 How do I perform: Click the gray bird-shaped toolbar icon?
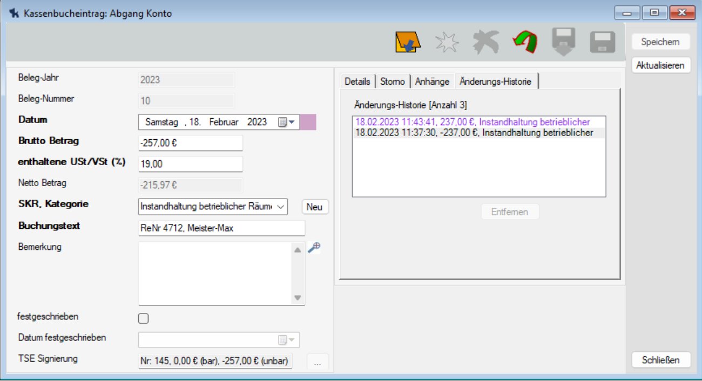[x=485, y=42]
